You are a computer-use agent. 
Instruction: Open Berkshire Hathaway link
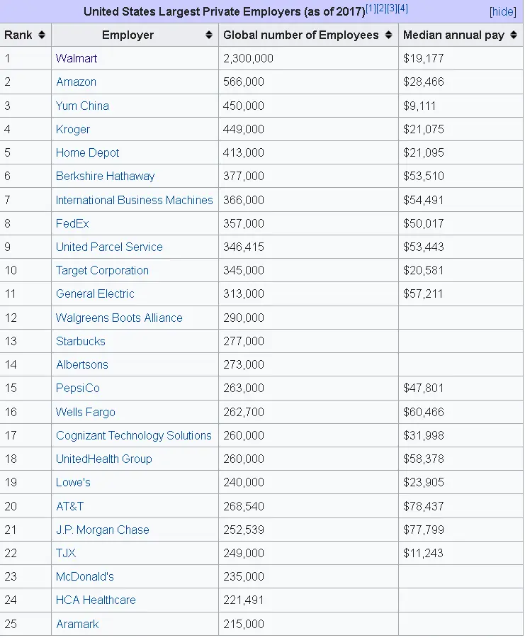click(x=105, y=177)
